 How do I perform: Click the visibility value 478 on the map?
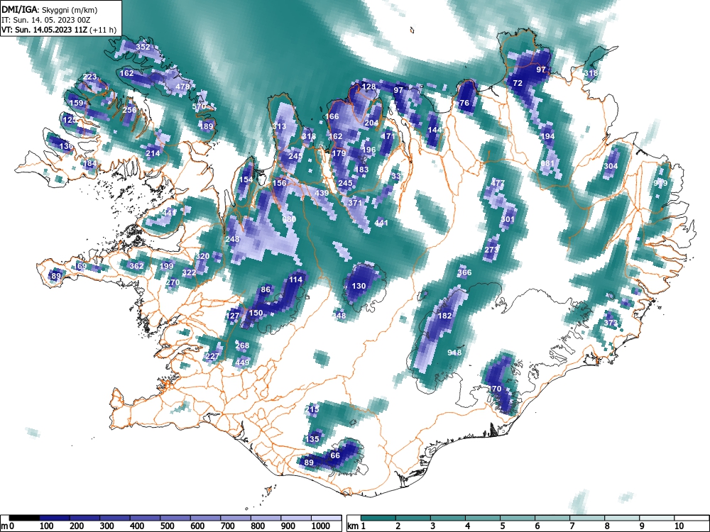[182, 87]
